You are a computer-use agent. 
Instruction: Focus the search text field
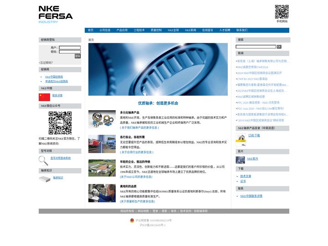click(256, 46)
